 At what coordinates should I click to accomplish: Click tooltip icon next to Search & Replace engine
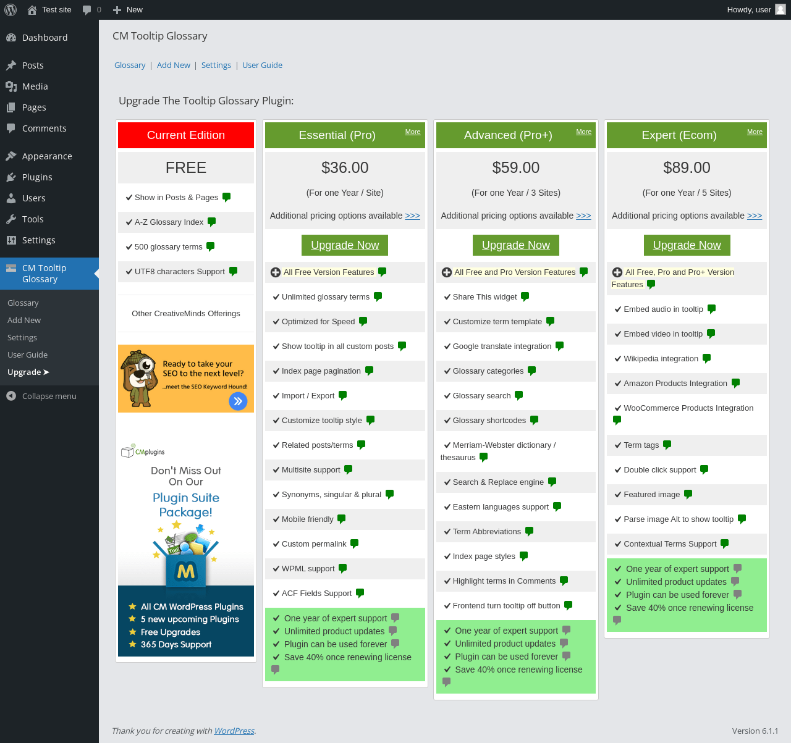point(552,482)
